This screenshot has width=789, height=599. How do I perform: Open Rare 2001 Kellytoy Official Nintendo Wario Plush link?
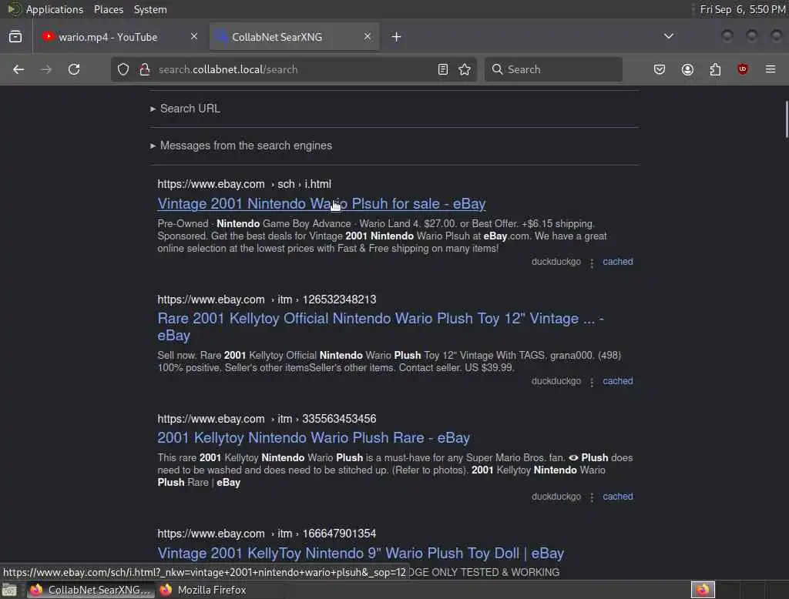coord(381,327)
